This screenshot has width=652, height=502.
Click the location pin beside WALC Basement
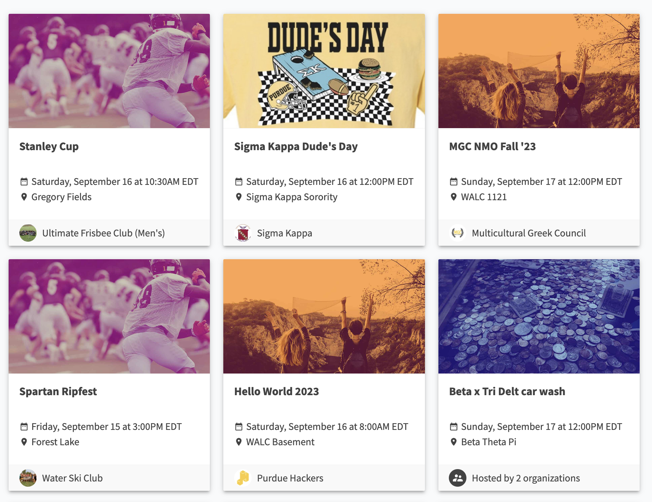(x=239, y=442)
